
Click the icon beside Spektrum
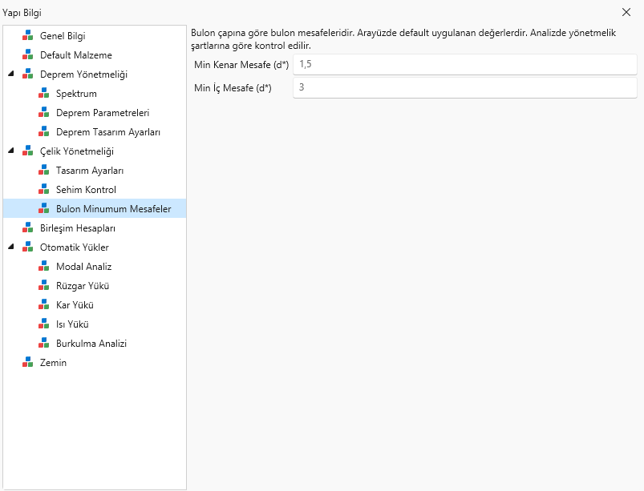43,94
